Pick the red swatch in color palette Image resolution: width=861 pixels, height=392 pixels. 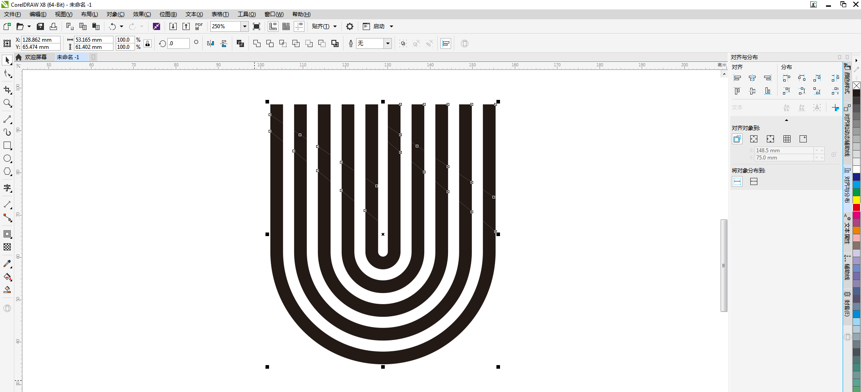point(857,207)
